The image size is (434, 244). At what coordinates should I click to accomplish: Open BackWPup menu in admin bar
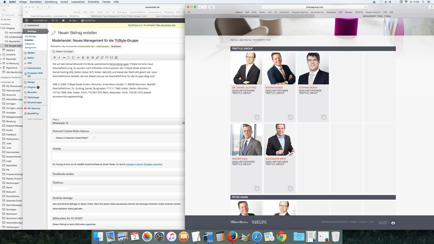click(x=88, y=21)
